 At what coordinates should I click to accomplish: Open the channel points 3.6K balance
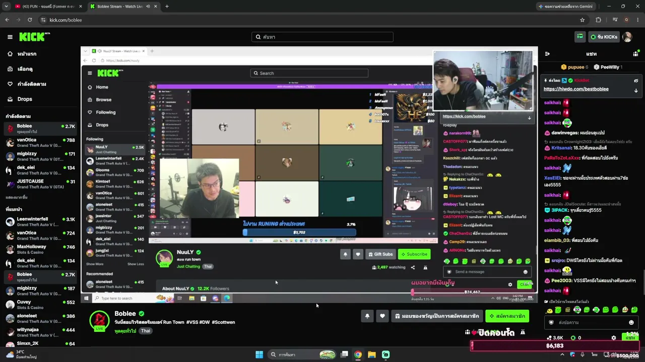coord(554,338)
